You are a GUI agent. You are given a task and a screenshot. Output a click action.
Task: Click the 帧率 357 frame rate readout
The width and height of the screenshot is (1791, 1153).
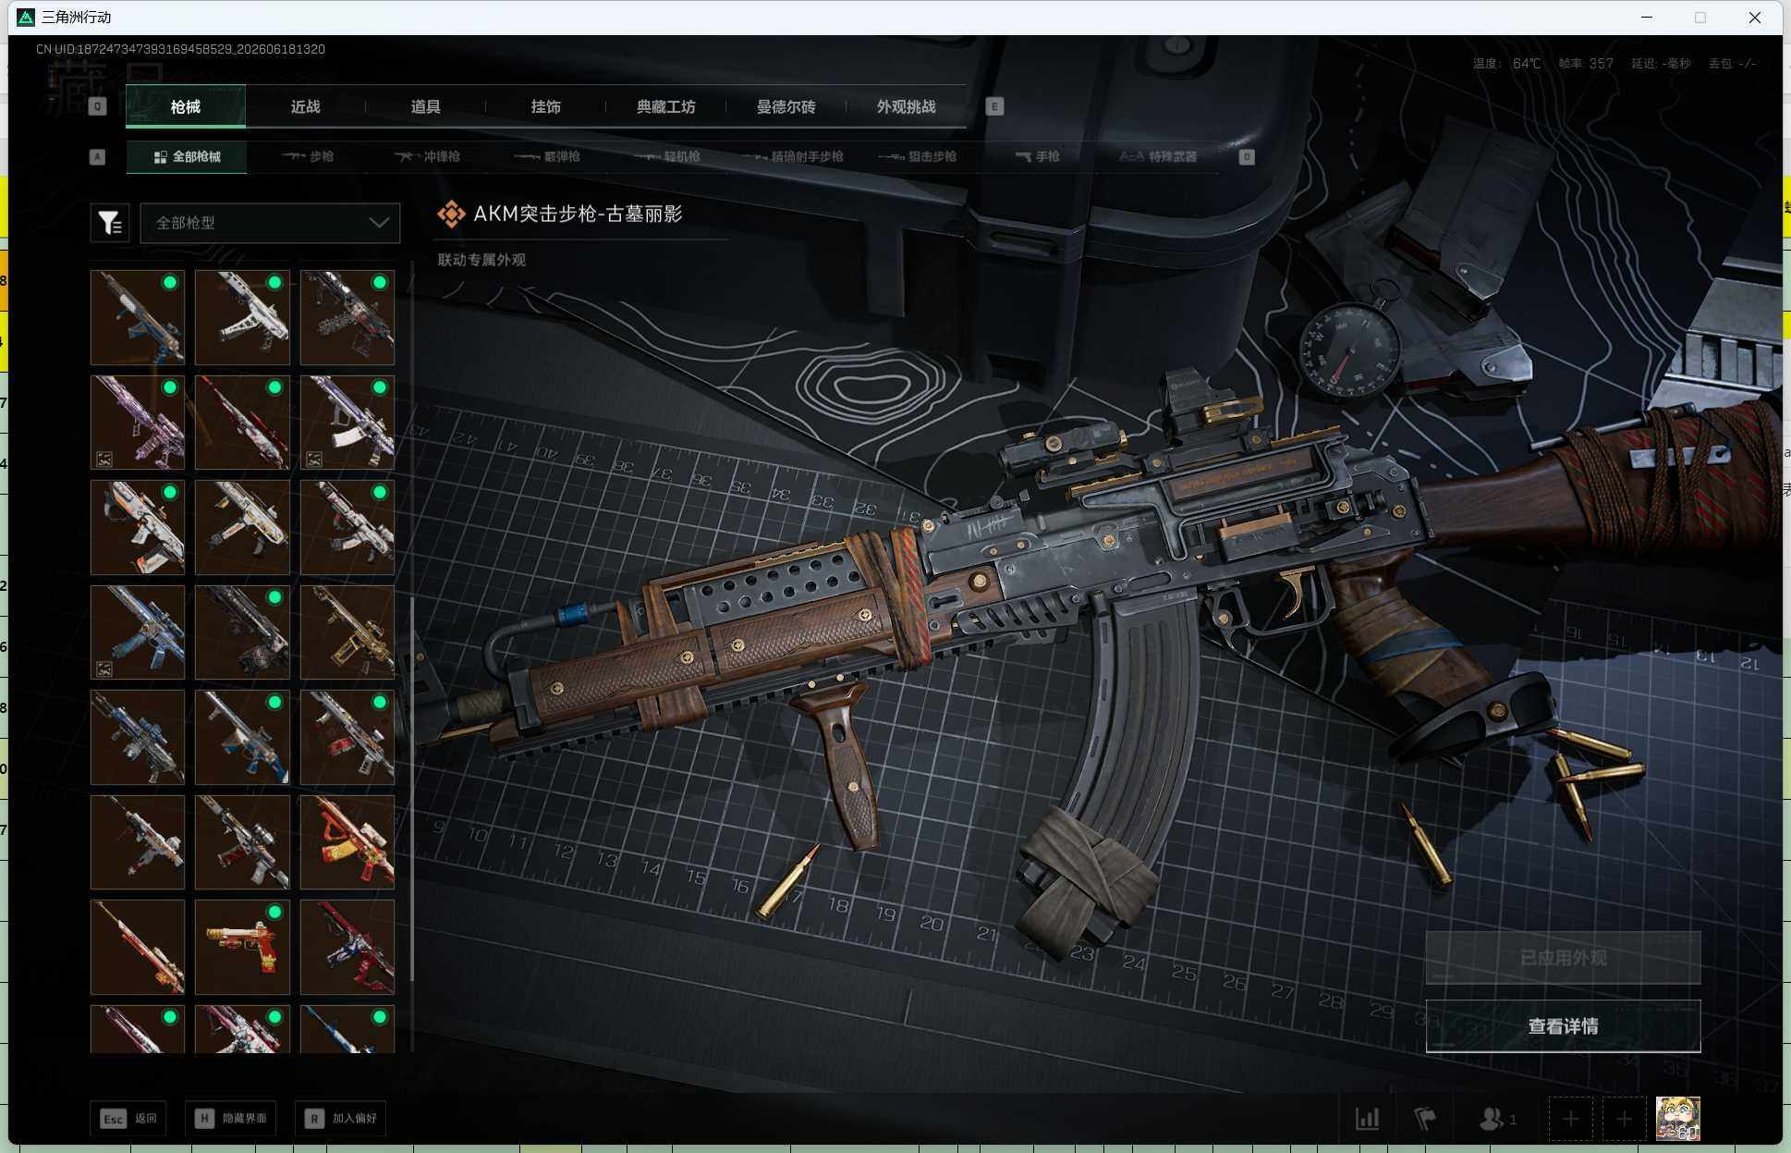[x=1586, y=64]
